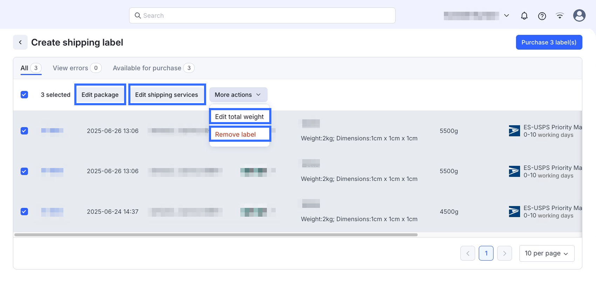Image resolution: width=596 pixels, height=287 pixels.
Task: Go to the previous page
Action: pyautogui.click(x=468, y=253)
